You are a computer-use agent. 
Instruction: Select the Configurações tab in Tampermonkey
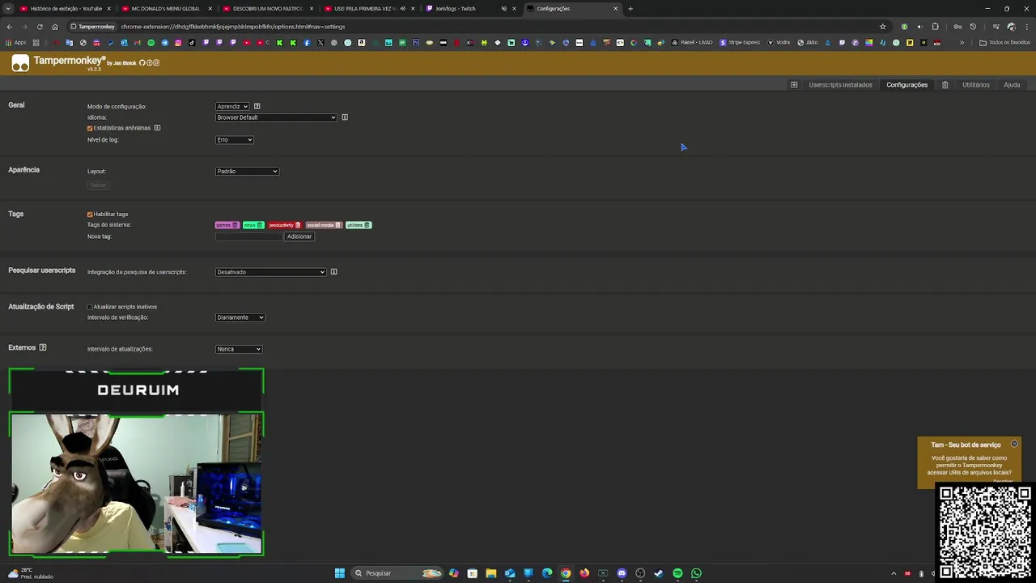(906, 85)
